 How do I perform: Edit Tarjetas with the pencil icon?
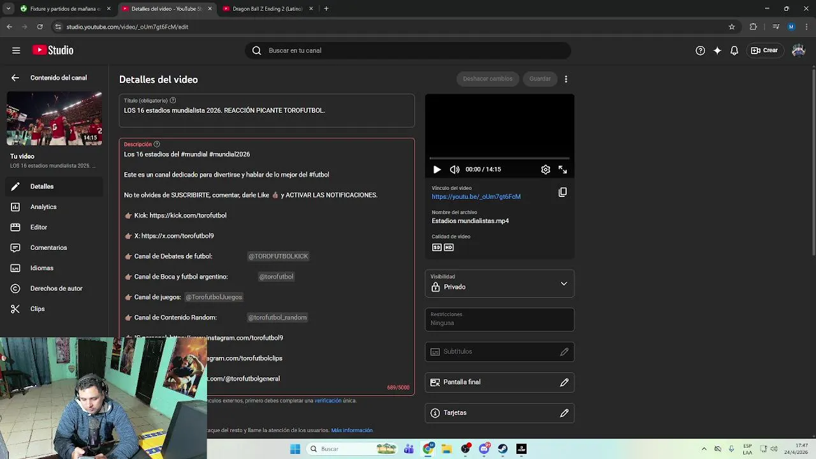pos(564,413)
